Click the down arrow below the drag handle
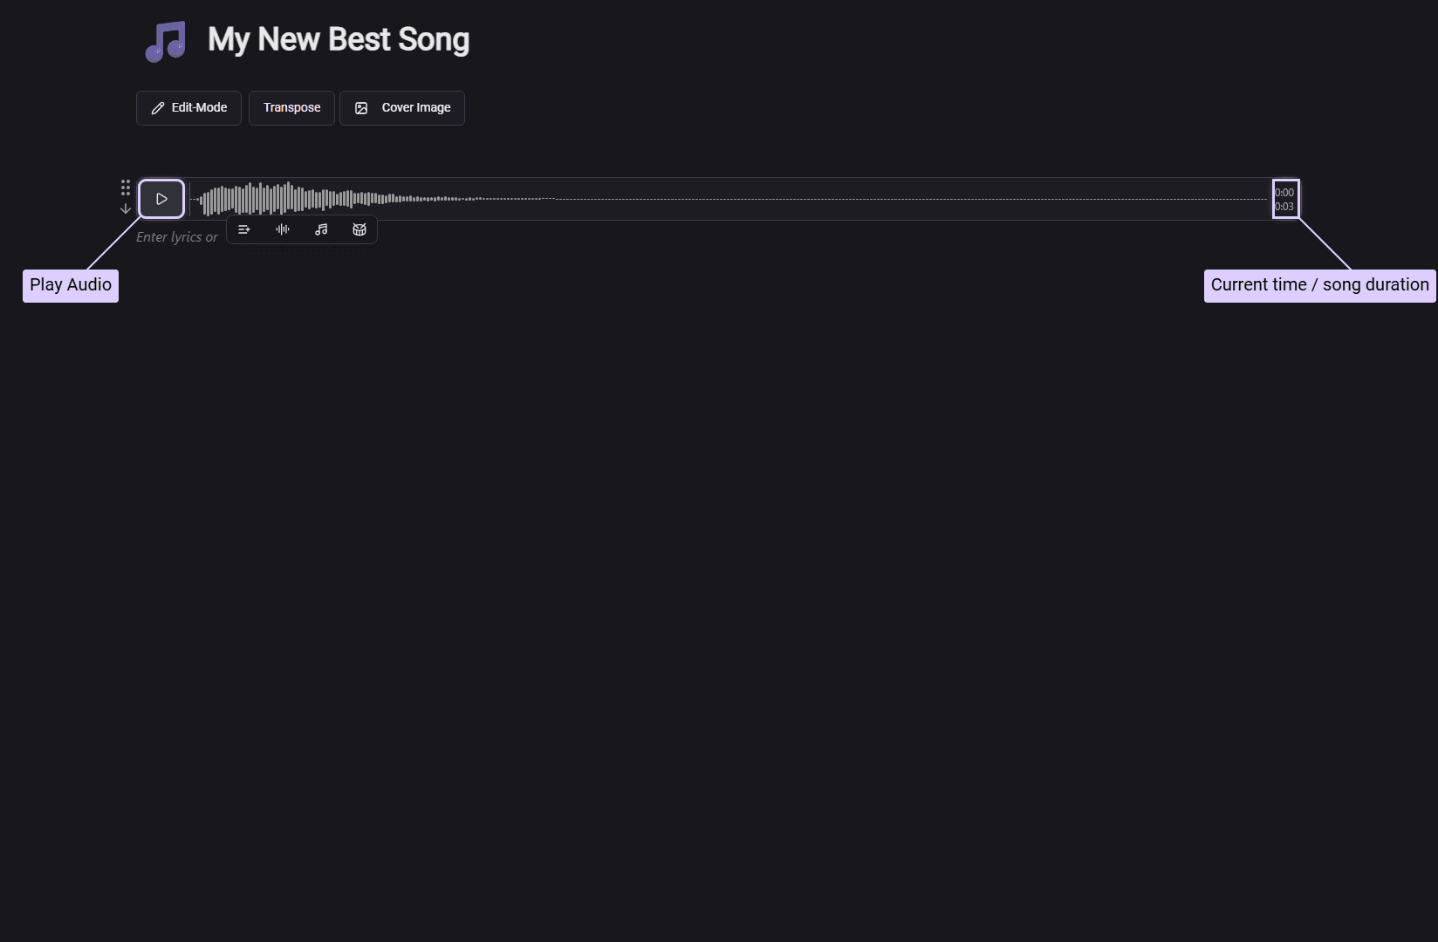Viewport: 1438px width, 942px height. (x=125, y=209)
